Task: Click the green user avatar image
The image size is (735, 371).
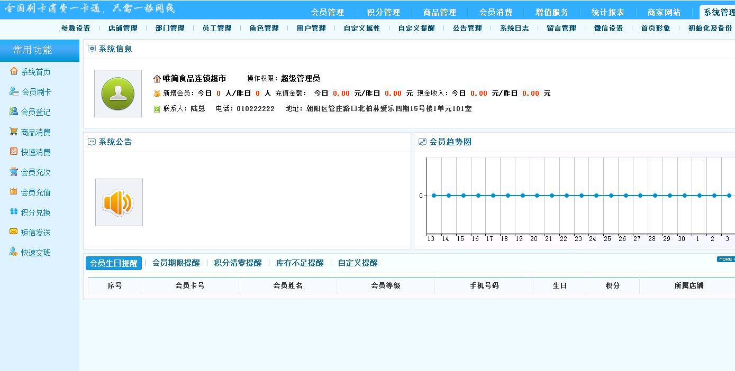Action: point(117,94)
